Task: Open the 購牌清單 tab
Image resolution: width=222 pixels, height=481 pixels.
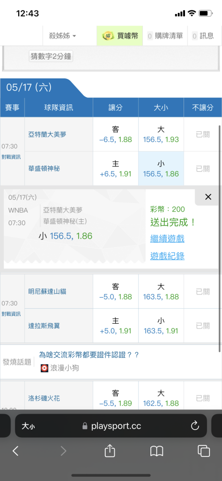Action: (x=165, y=36)
